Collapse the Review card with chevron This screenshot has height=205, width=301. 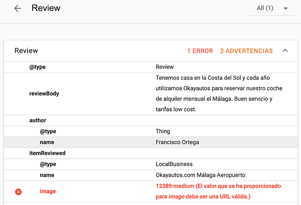click(285, 50)
